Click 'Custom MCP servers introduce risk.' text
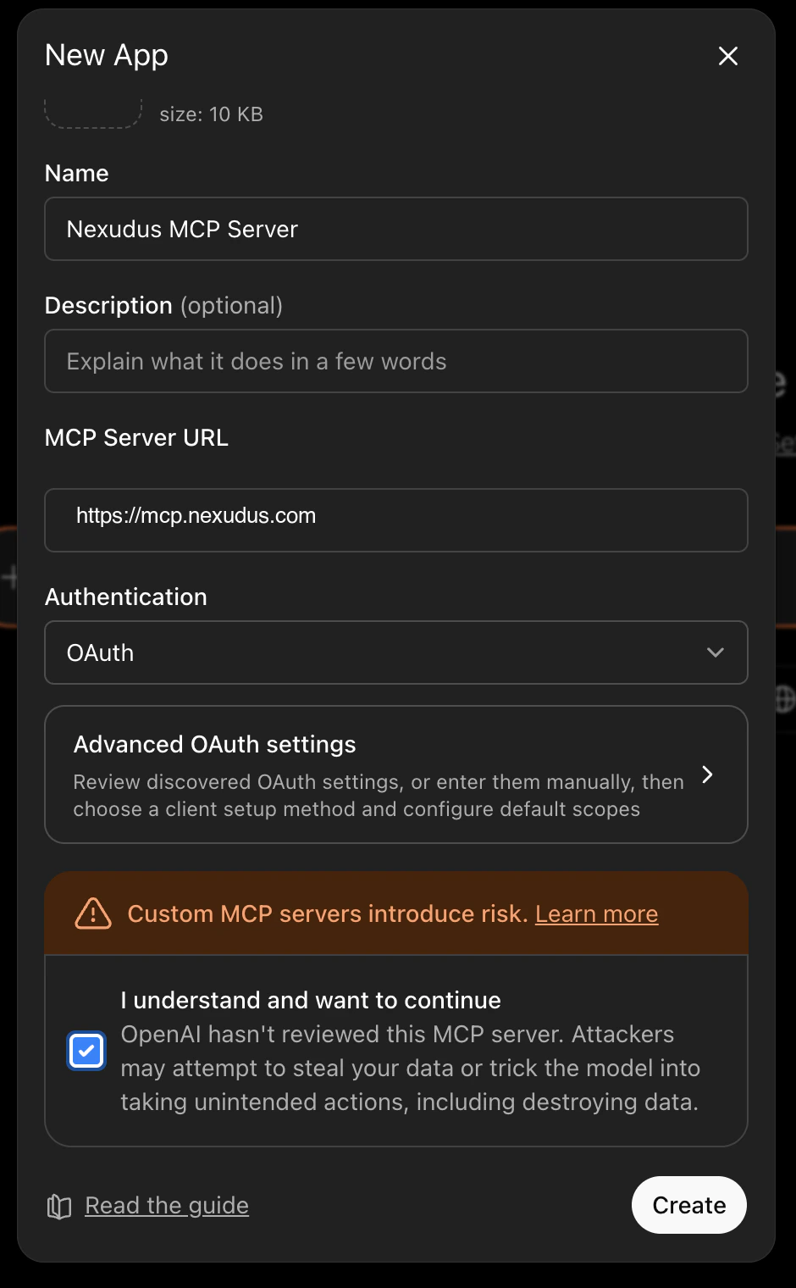 (328, 913)
